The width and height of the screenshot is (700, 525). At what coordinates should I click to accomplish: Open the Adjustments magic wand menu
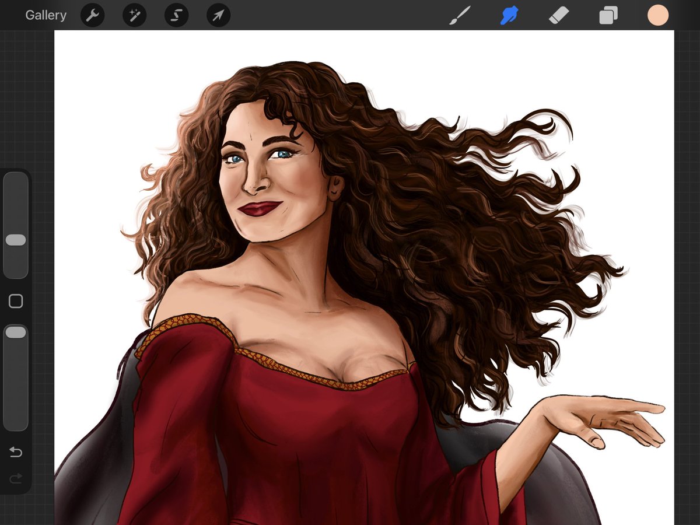134,15
